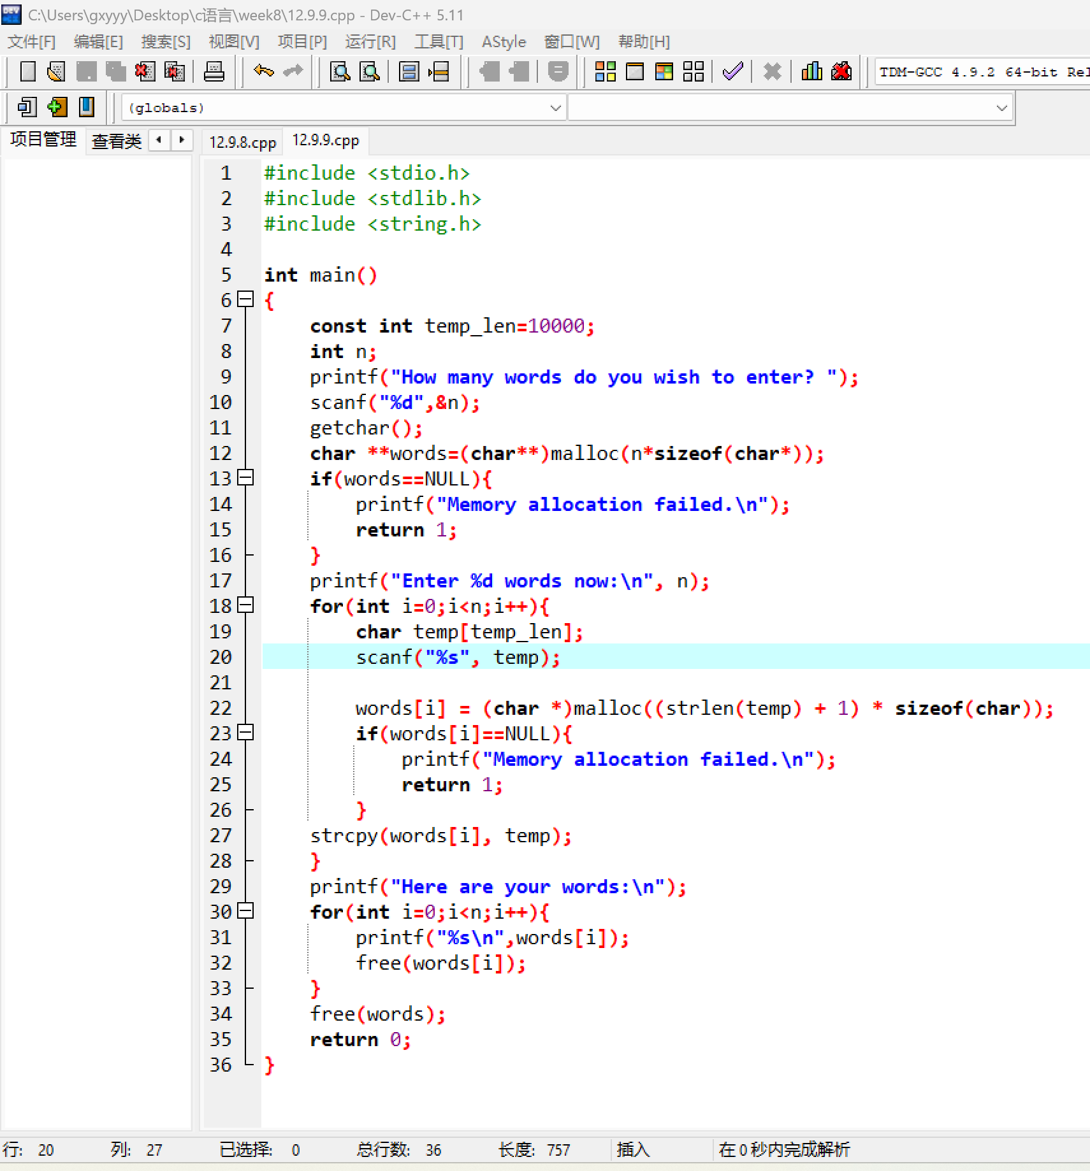
Task: Click the Toggle Bookmark icon with green plus
Action: pyautogui.click(x=57, y=107)
